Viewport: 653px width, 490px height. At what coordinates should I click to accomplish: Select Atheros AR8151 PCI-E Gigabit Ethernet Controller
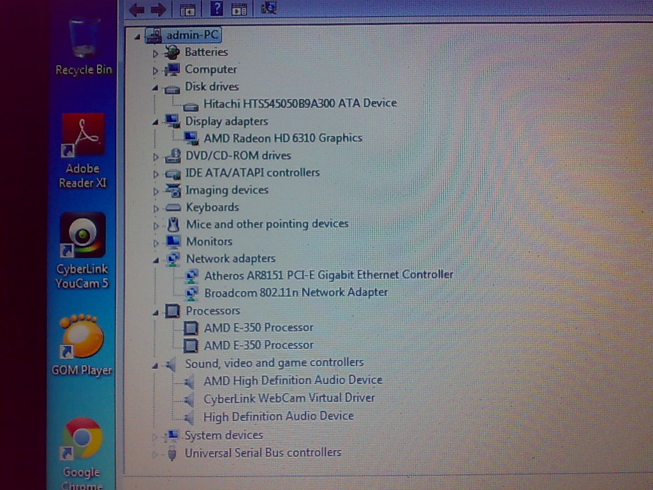coord(328,275)
